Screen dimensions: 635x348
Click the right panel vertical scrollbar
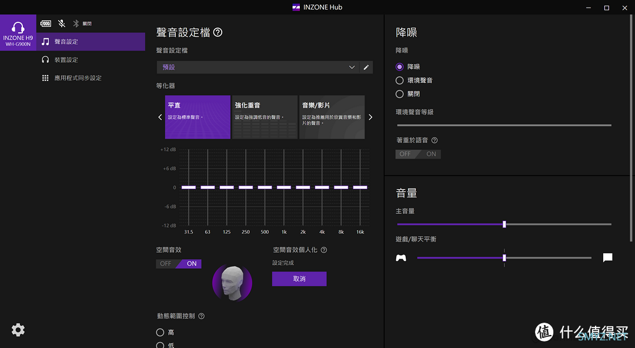point(631,128)
